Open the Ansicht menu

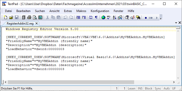click(54, 11)
